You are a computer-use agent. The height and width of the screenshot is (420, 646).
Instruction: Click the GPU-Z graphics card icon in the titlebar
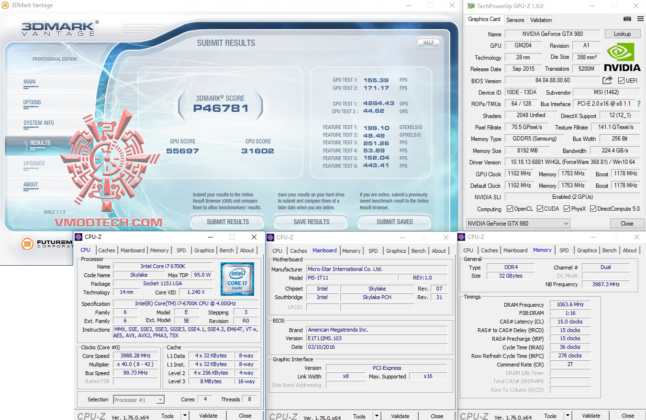(471, 6)
